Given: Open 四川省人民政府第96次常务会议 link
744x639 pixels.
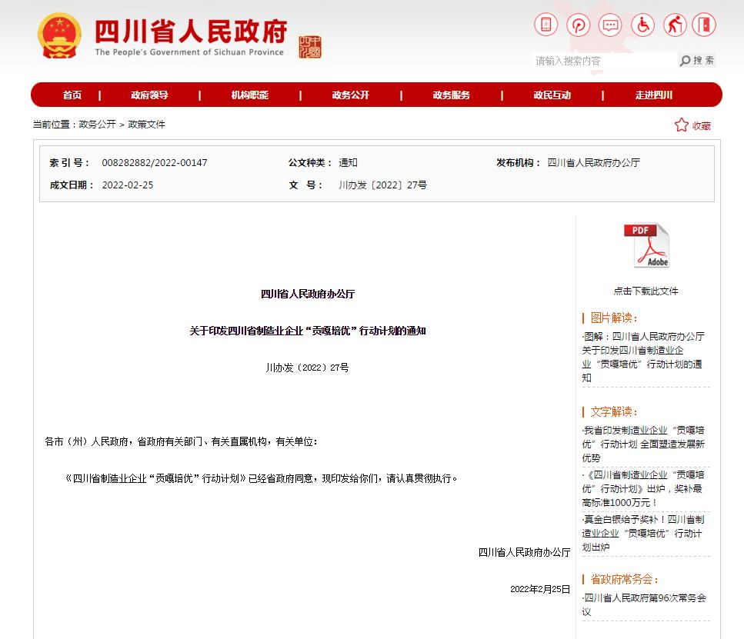Looking at the screenshot, I should pos(645,604).
